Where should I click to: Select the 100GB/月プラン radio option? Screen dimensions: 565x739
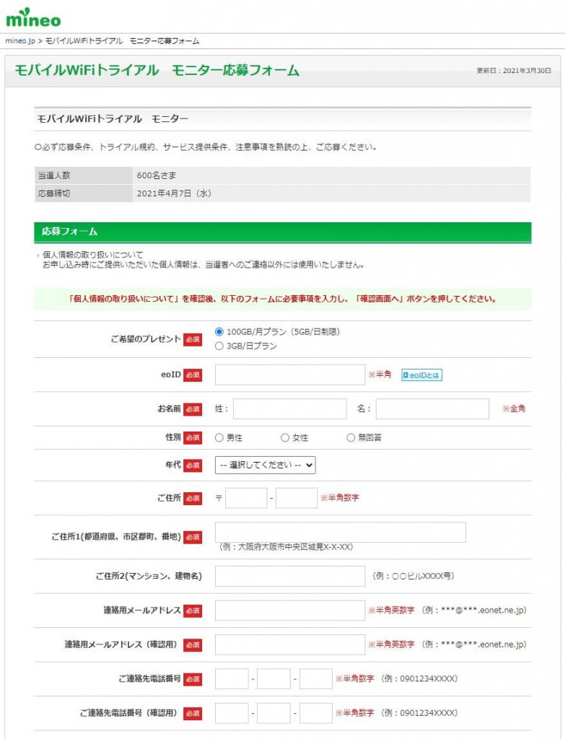tap(219, 332)
